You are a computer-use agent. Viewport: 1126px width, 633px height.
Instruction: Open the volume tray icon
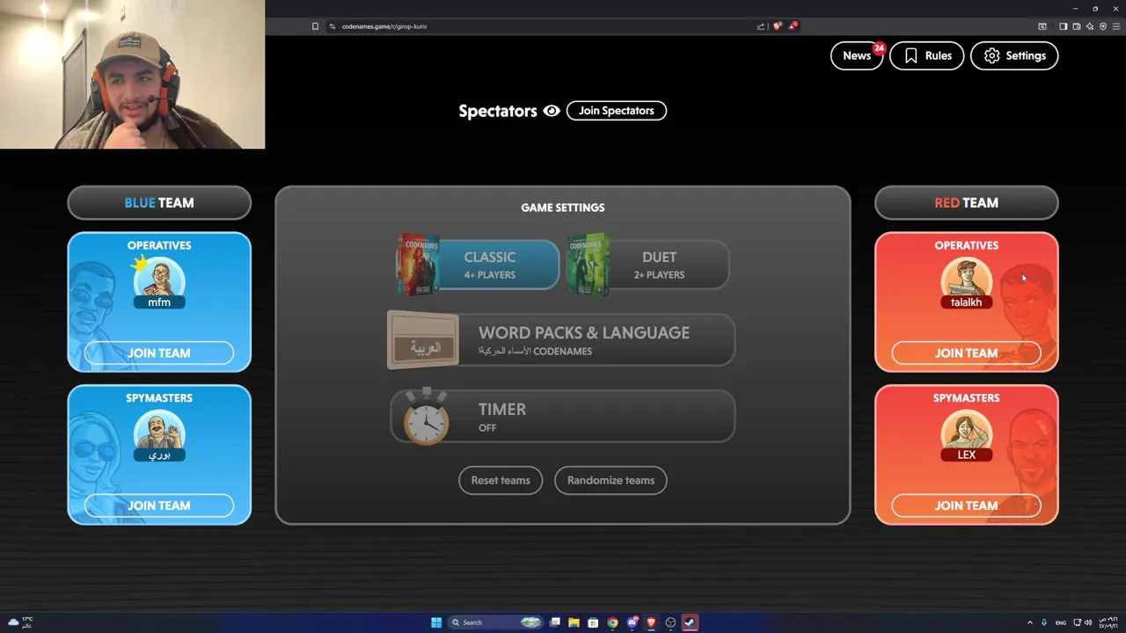[1088, 622]
